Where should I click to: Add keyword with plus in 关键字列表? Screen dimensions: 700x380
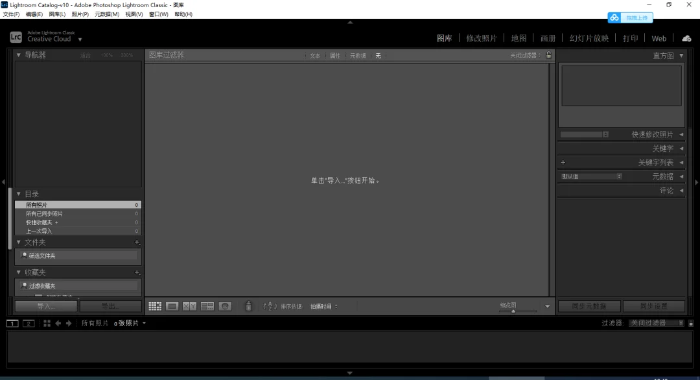coord(563,163)
